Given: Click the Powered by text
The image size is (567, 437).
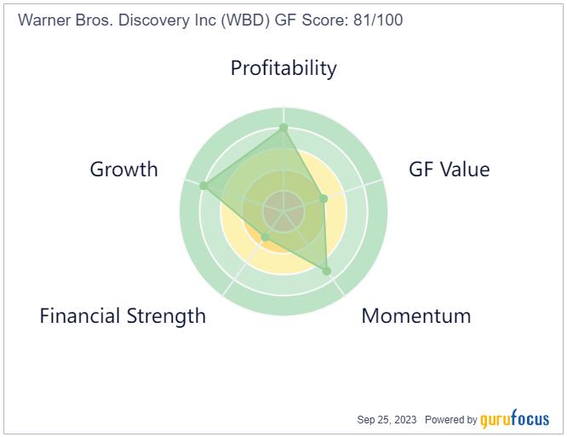Looking at the screenshot, I should (451, 420).
